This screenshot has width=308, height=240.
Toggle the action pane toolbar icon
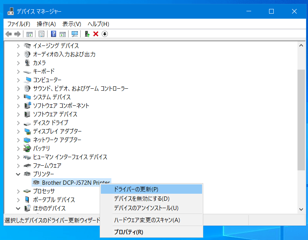point(63,34)
